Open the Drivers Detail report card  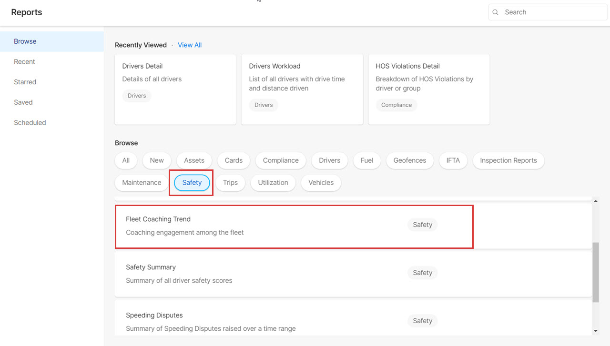(175, 89)
